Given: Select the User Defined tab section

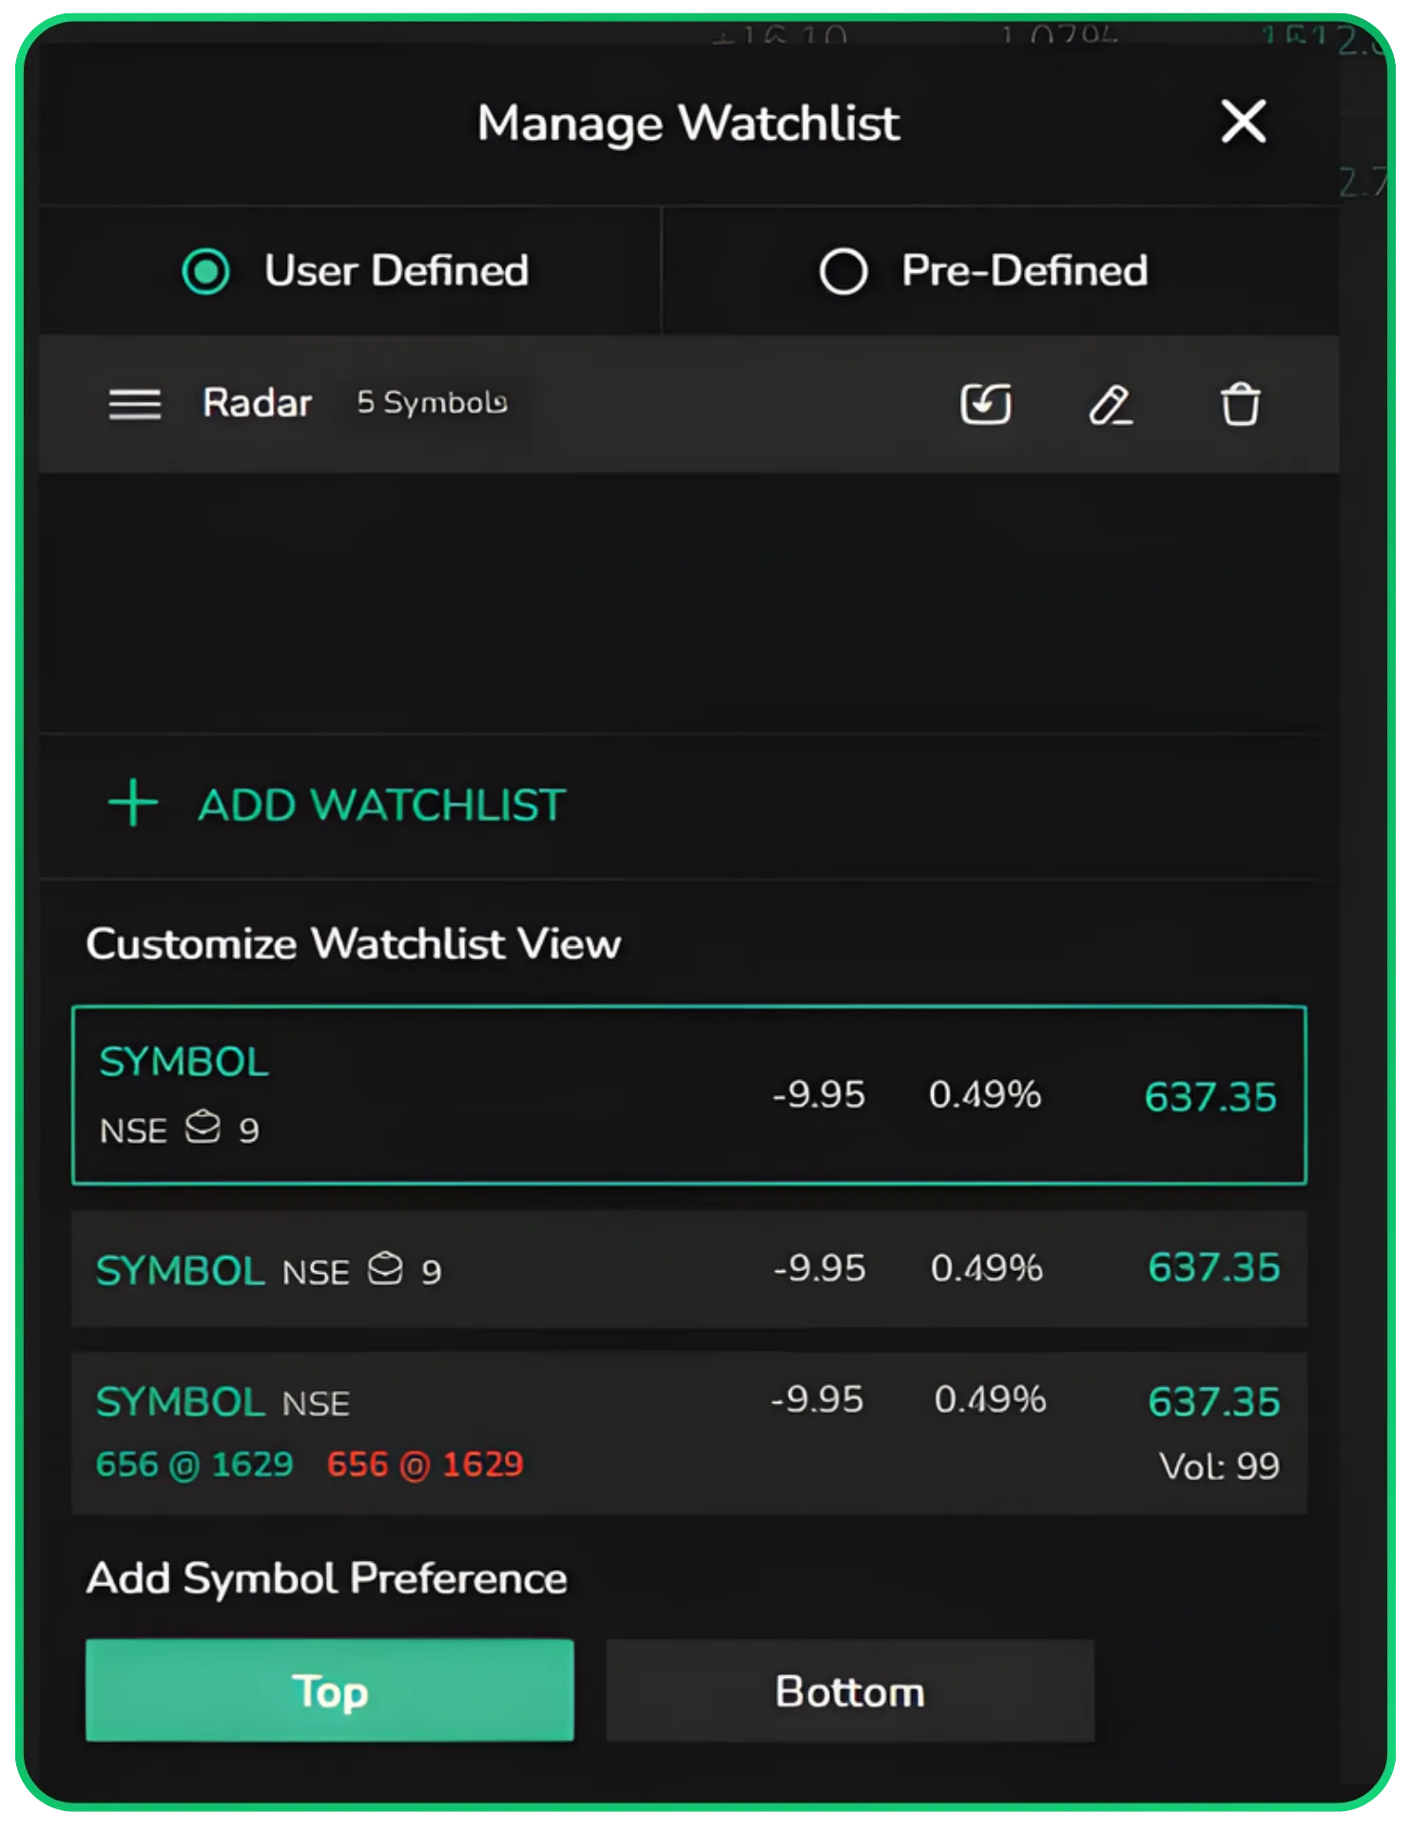Looking at the screenshot, I should (x=396, y=272).
